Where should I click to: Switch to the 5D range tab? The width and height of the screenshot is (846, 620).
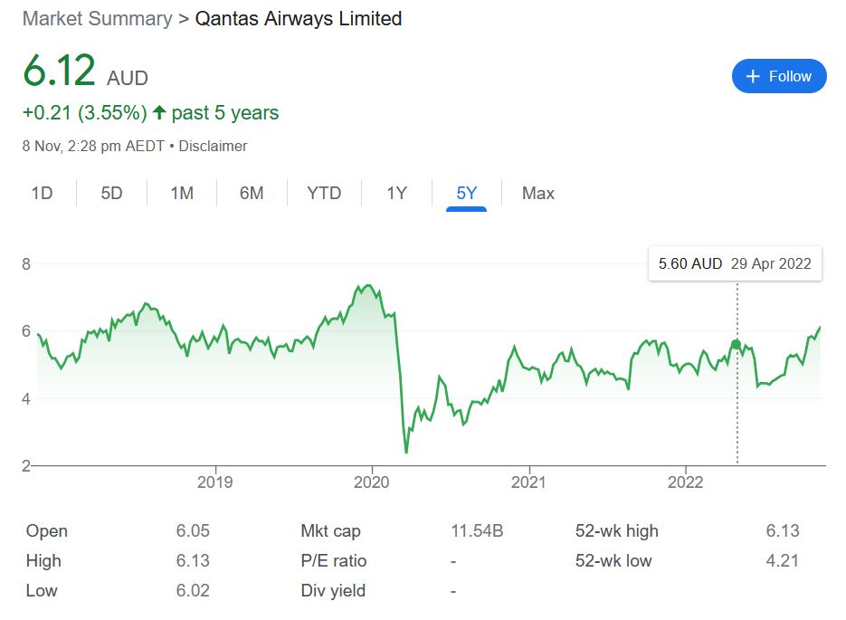(111, 193)
